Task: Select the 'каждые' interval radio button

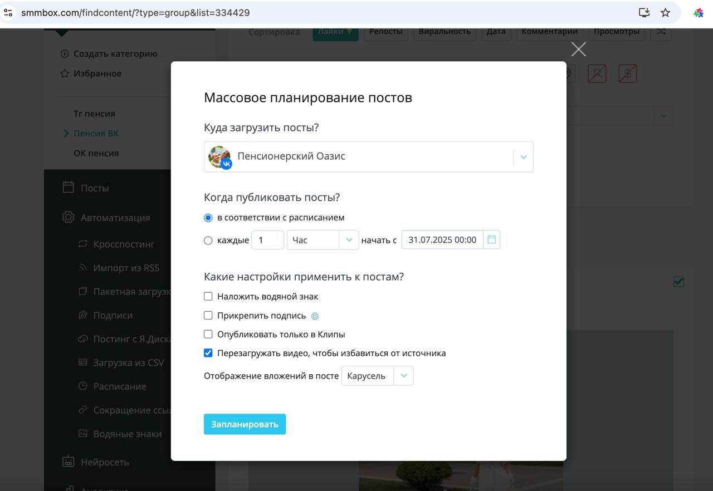Action: (208, 240)
